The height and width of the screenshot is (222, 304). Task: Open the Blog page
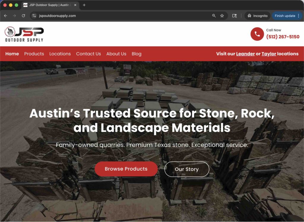pos(137,54)
